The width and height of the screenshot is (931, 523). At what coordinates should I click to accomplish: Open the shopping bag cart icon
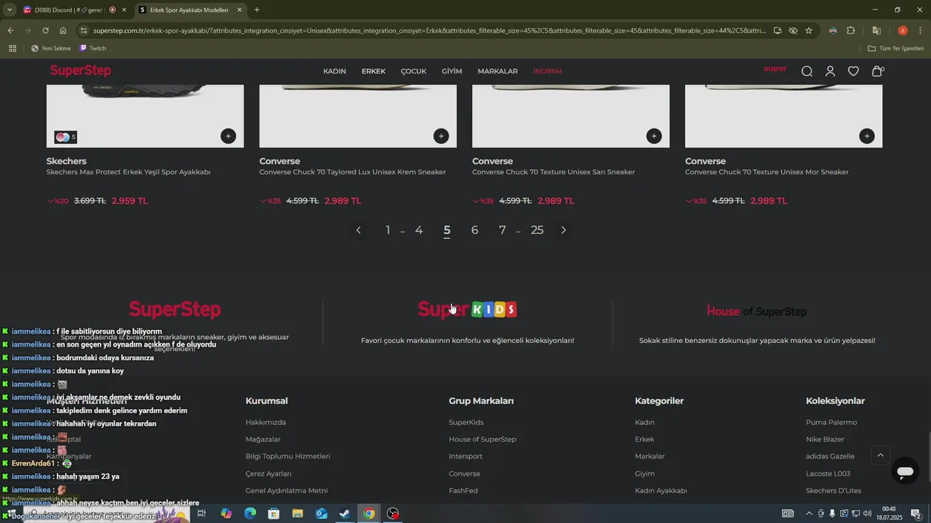click(877, 71)
